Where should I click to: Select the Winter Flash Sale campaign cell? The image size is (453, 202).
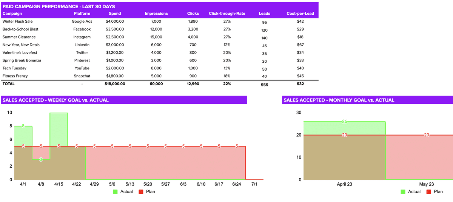tap(17, 22)
